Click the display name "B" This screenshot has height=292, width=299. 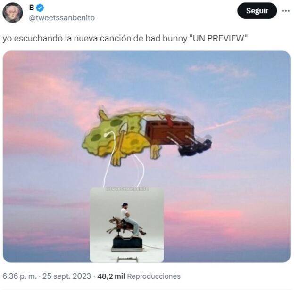coord(32,8)
